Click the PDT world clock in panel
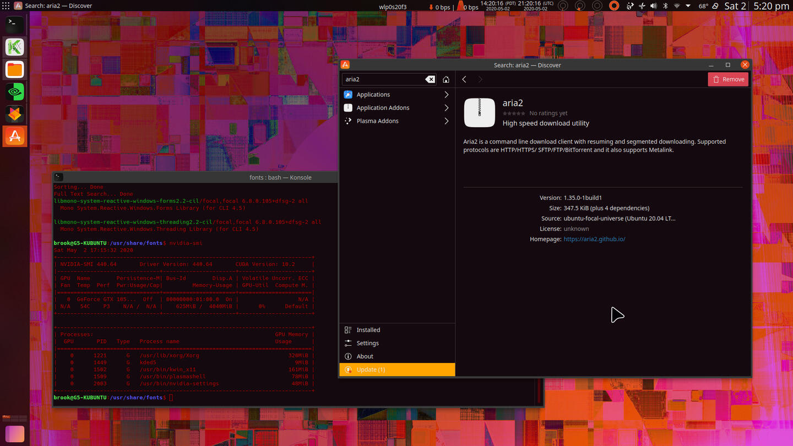Image resolution: width=793 pixels, height=446 pixels. pyautogui.click(x=498, y=6)
